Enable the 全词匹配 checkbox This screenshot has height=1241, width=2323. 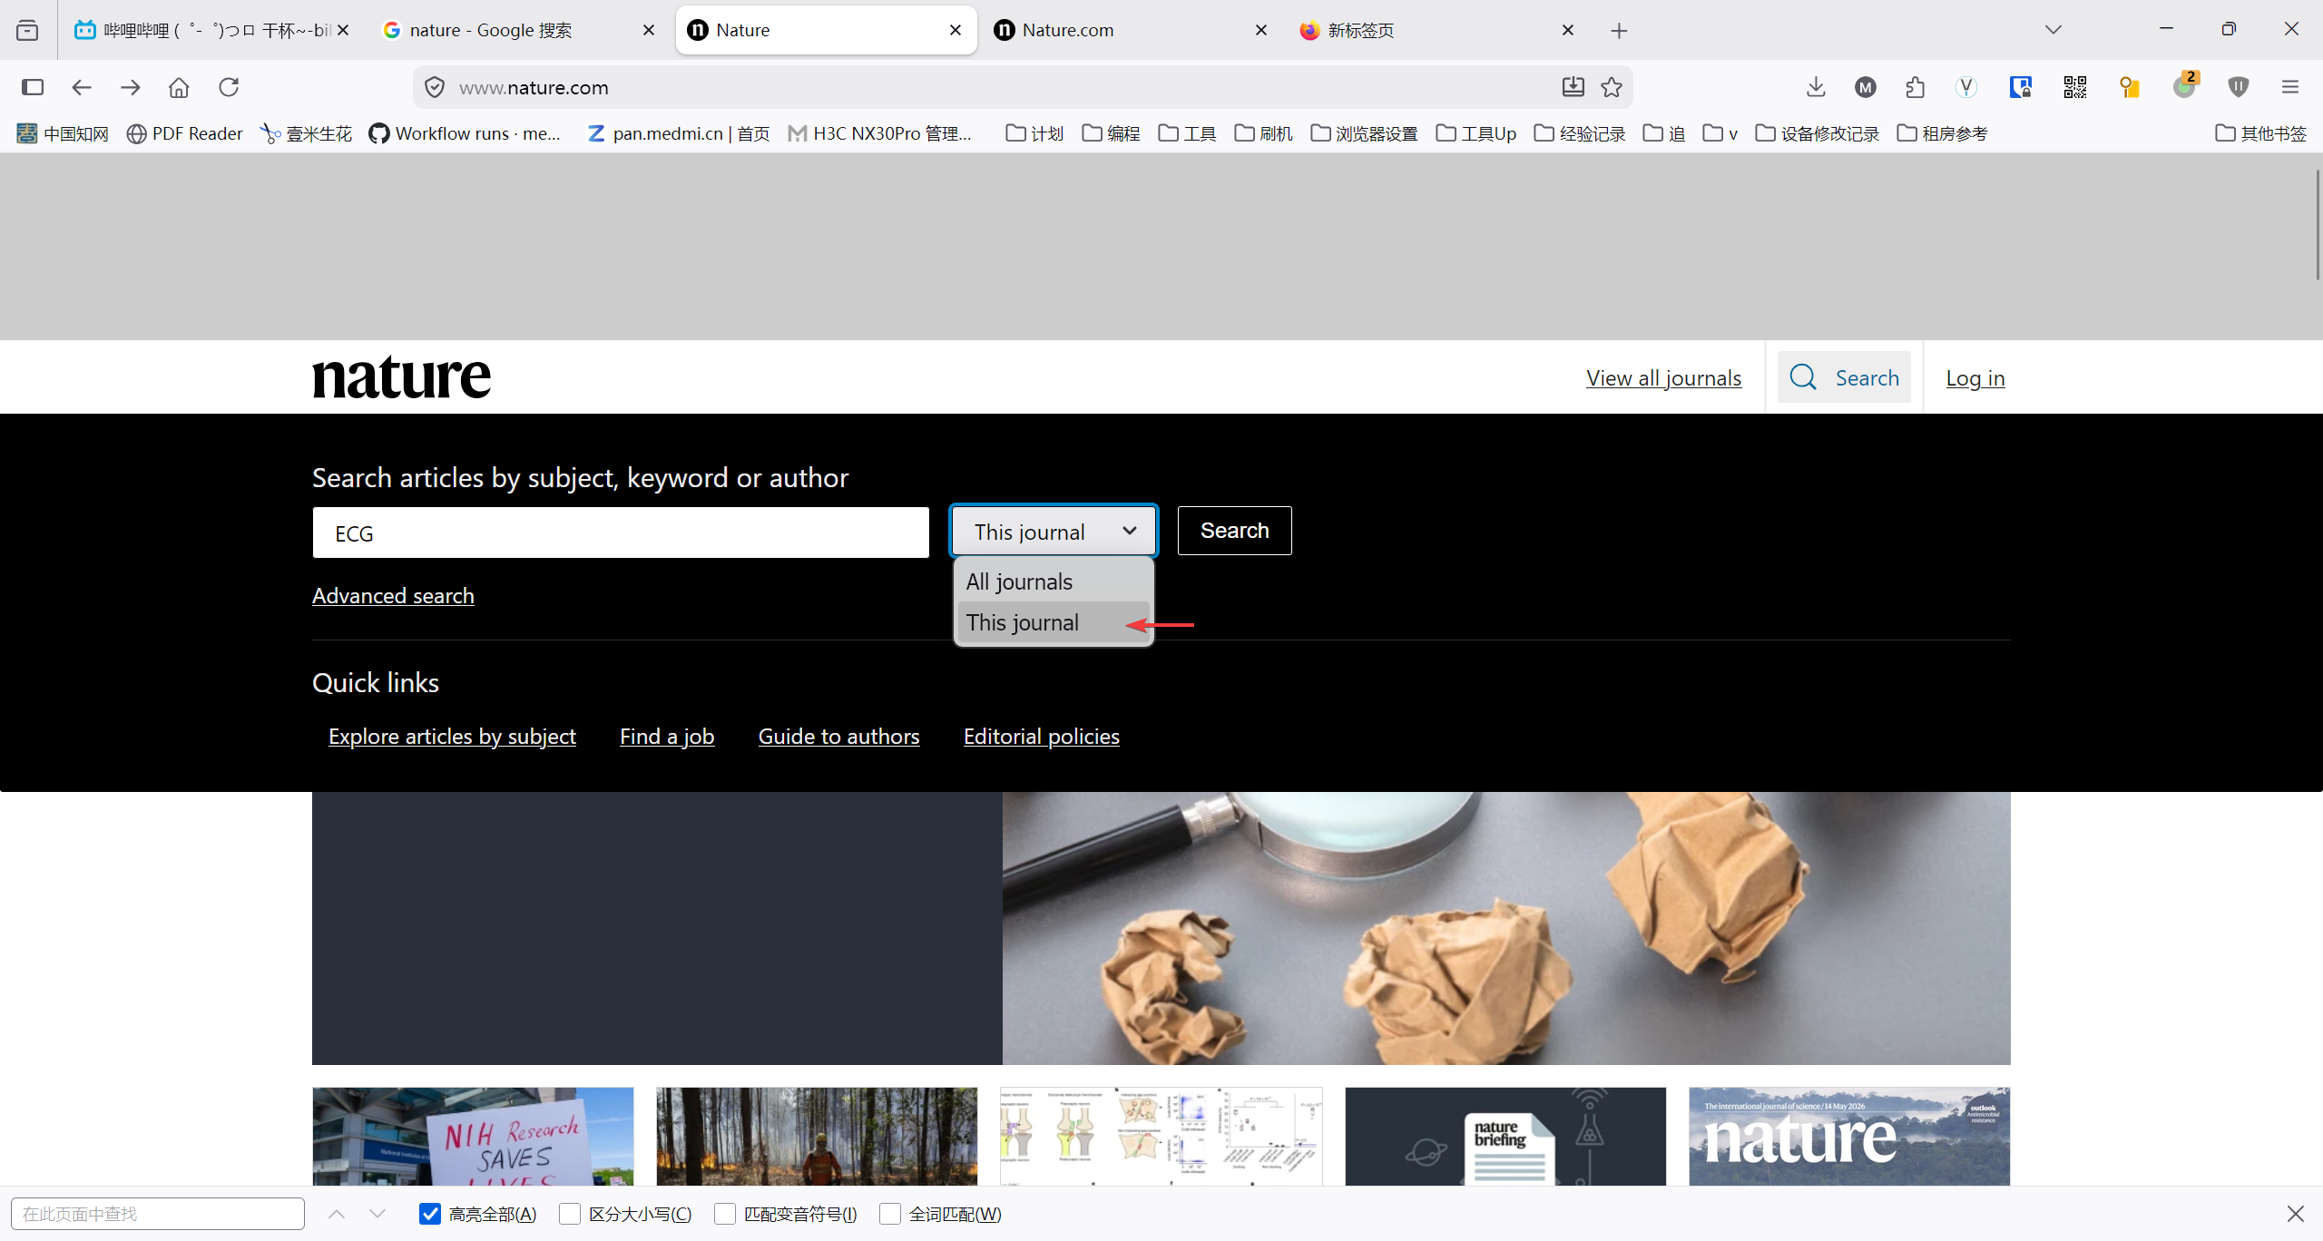point(890,1214)
